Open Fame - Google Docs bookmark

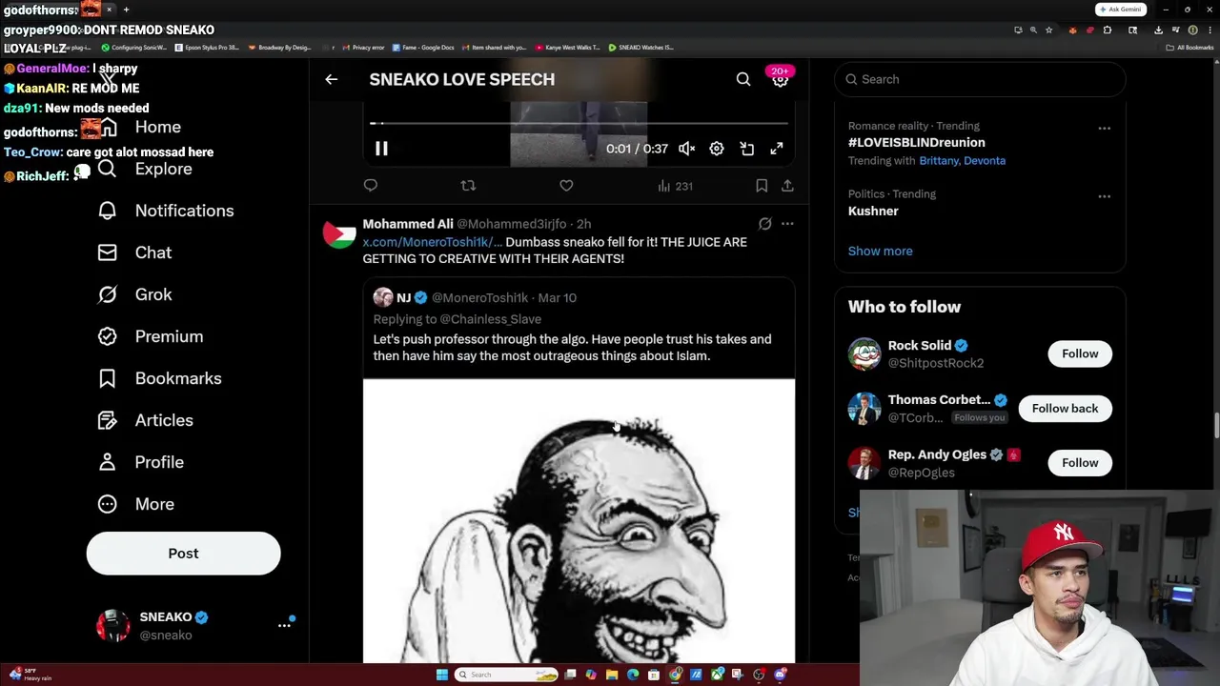[422, 47]
